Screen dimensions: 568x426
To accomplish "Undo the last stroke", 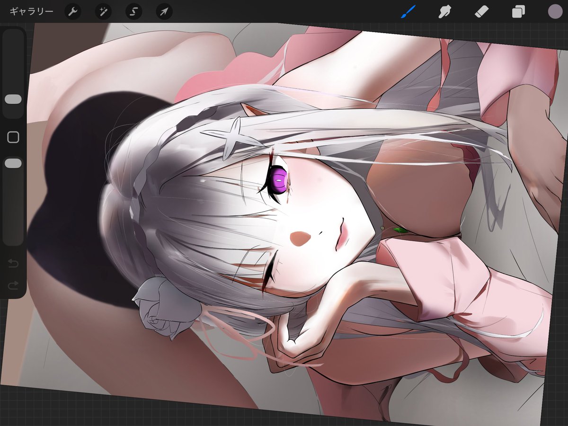I will (13, 263).
